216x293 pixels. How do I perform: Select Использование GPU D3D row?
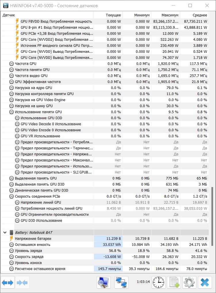tap(105, 118)
